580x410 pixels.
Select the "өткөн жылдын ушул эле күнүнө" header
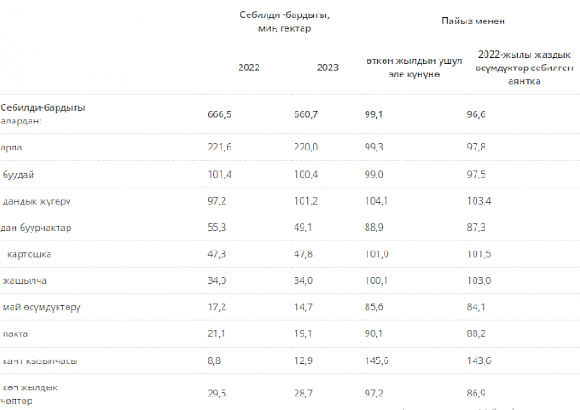click(x=413, y=68)
